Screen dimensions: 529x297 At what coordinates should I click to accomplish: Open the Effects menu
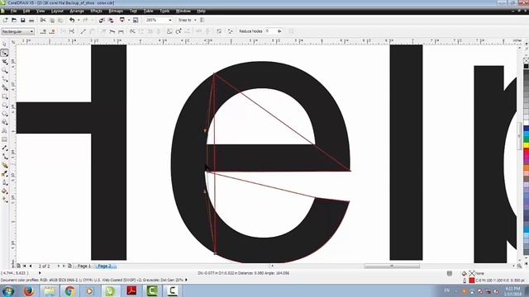coord(96,11)
